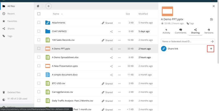Screen dimensions: 219x111
Task: Go to home folder icon in breadcrumb
Action: [38, 6]
